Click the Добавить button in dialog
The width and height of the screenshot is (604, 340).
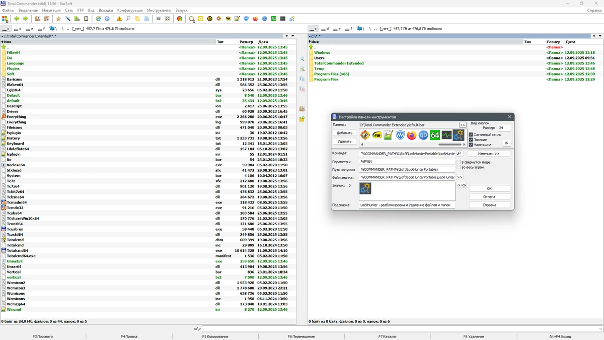point(345,133)
